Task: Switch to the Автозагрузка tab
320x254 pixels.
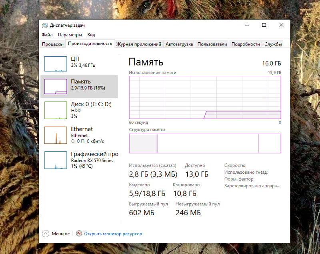Action: coord(179,44)
